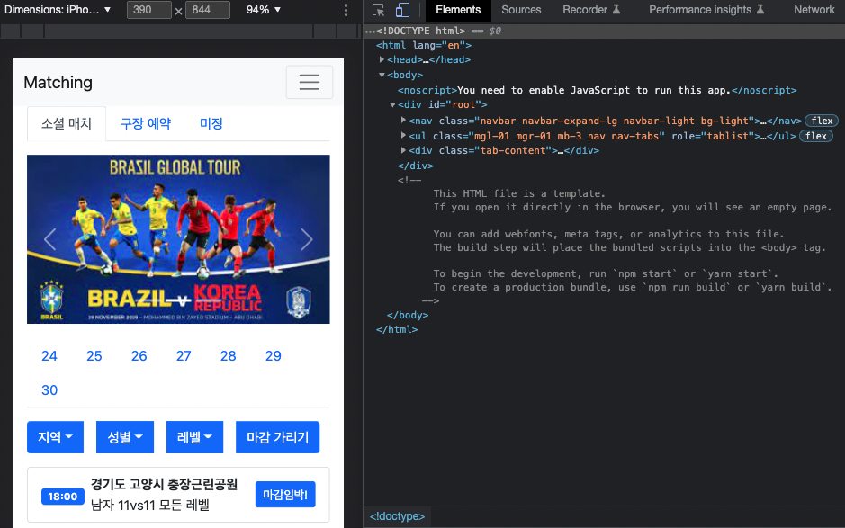Expand the div tab-content element node
The image size is (845, 528).
403,150
